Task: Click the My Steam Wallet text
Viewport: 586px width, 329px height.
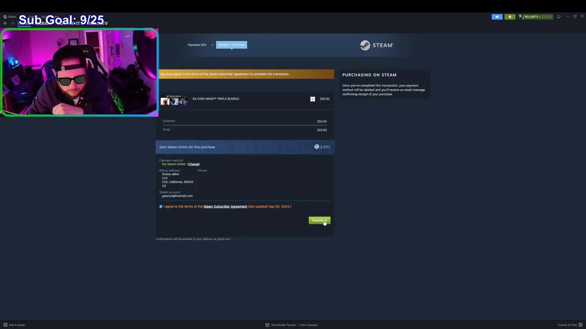Action: [x=174, y=164]
